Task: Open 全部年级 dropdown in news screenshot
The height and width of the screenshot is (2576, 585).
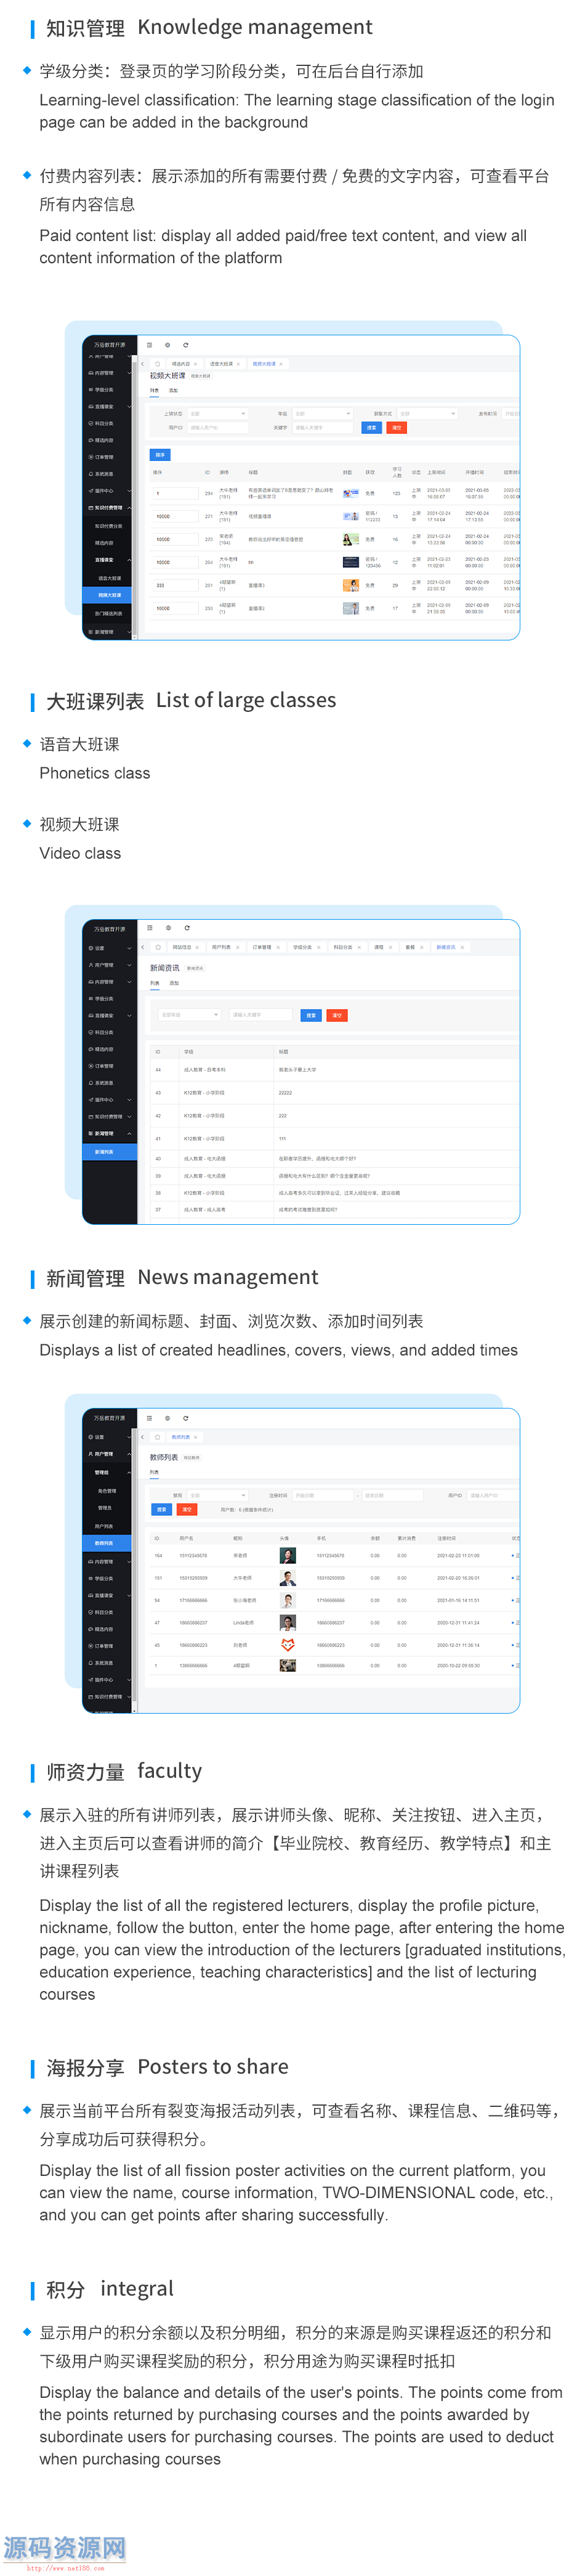Action: click(x=190, y=1015)
